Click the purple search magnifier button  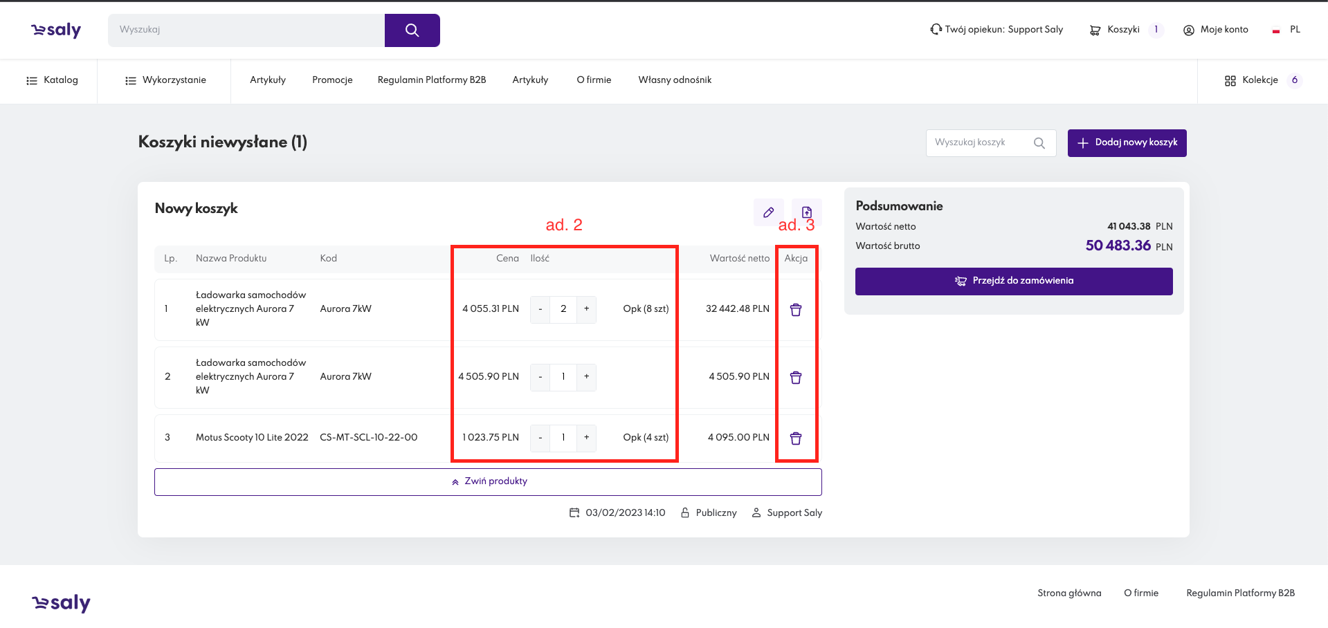[412, 30]
